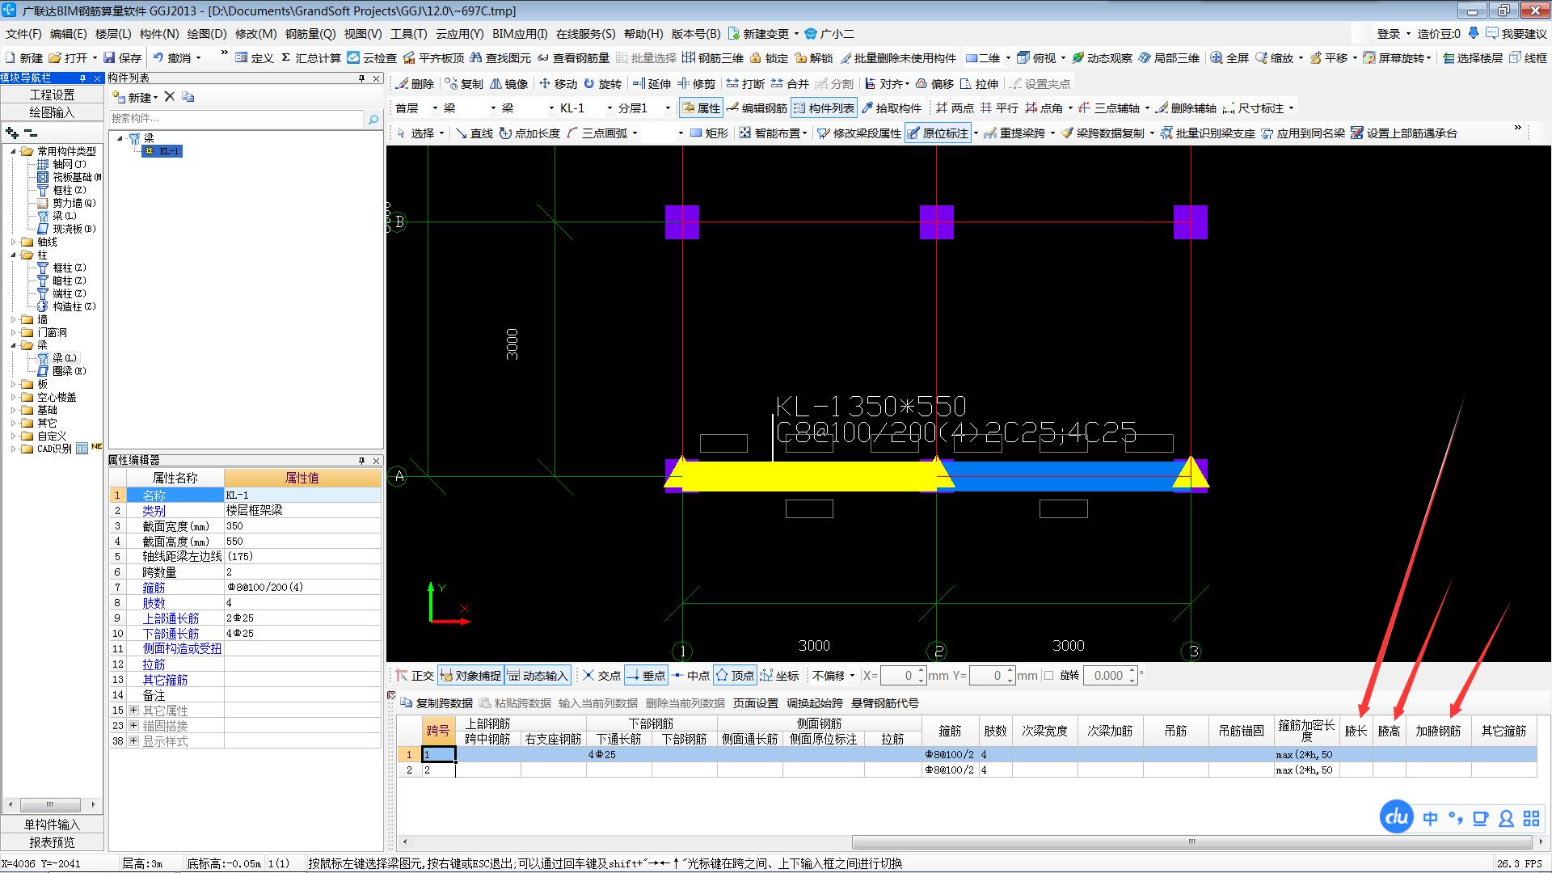Select the 打断 break tool
Image resolution: width=1552 pixels, height=873 pixels.
click(745, 83)
